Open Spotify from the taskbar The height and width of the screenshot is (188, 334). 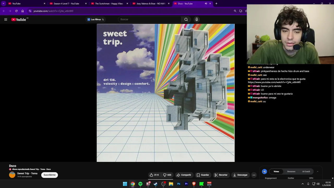click(140, 184)
